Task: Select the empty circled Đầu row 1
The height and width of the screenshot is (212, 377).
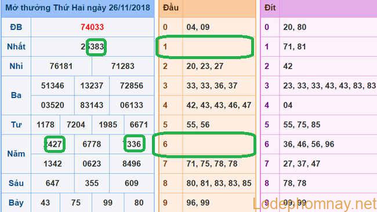Action: tap(205, 47)
